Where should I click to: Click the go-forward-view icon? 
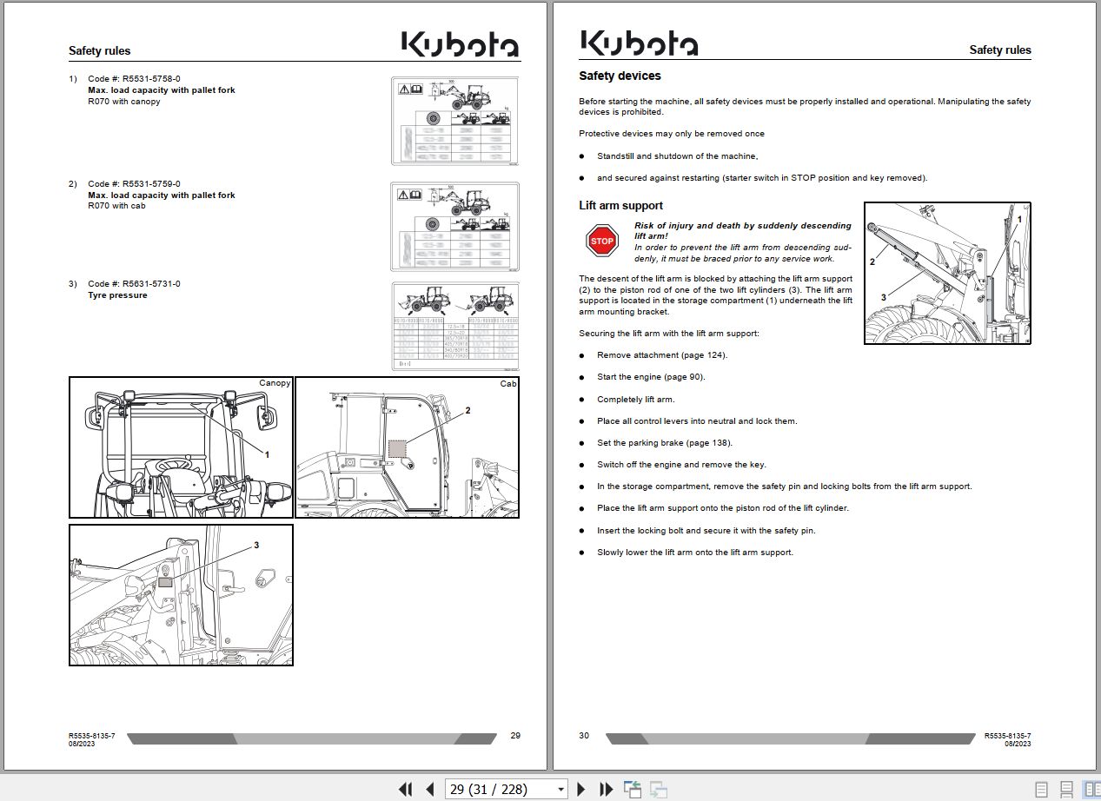(658, 789)
